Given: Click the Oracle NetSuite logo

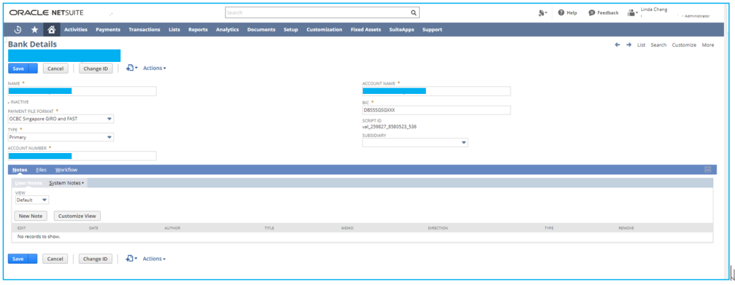Looking at the screenshot, I should coord(46,13).
